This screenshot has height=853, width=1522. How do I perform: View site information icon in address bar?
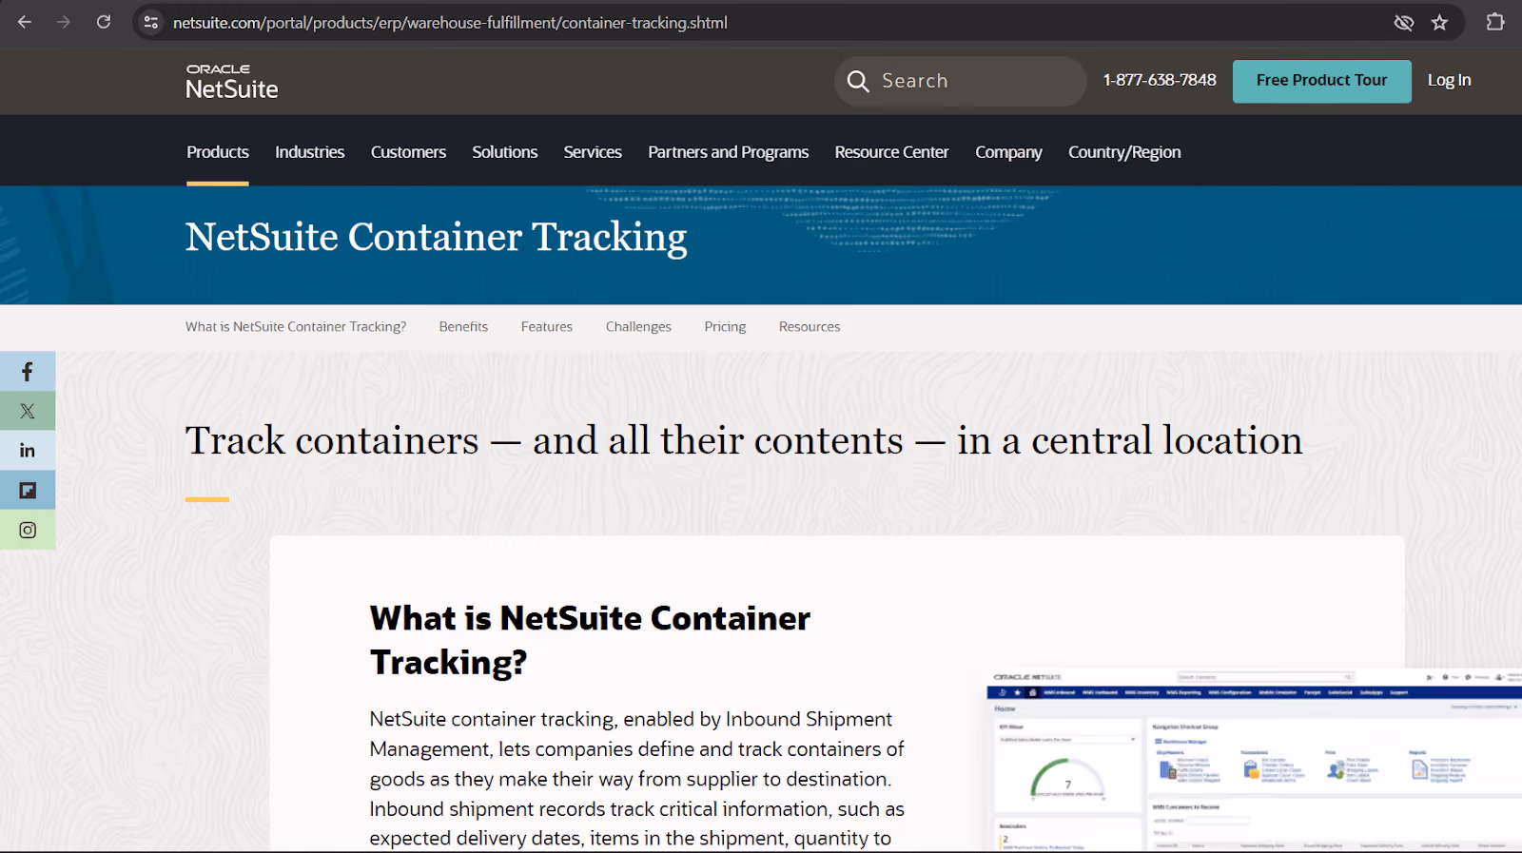tap(150, 22)
